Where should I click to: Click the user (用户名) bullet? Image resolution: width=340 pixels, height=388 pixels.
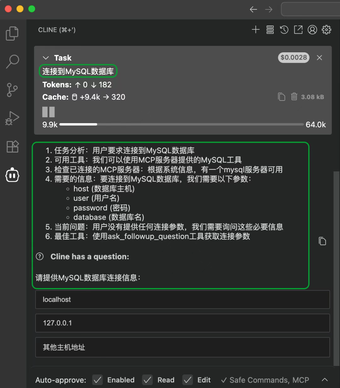point(96,198)
